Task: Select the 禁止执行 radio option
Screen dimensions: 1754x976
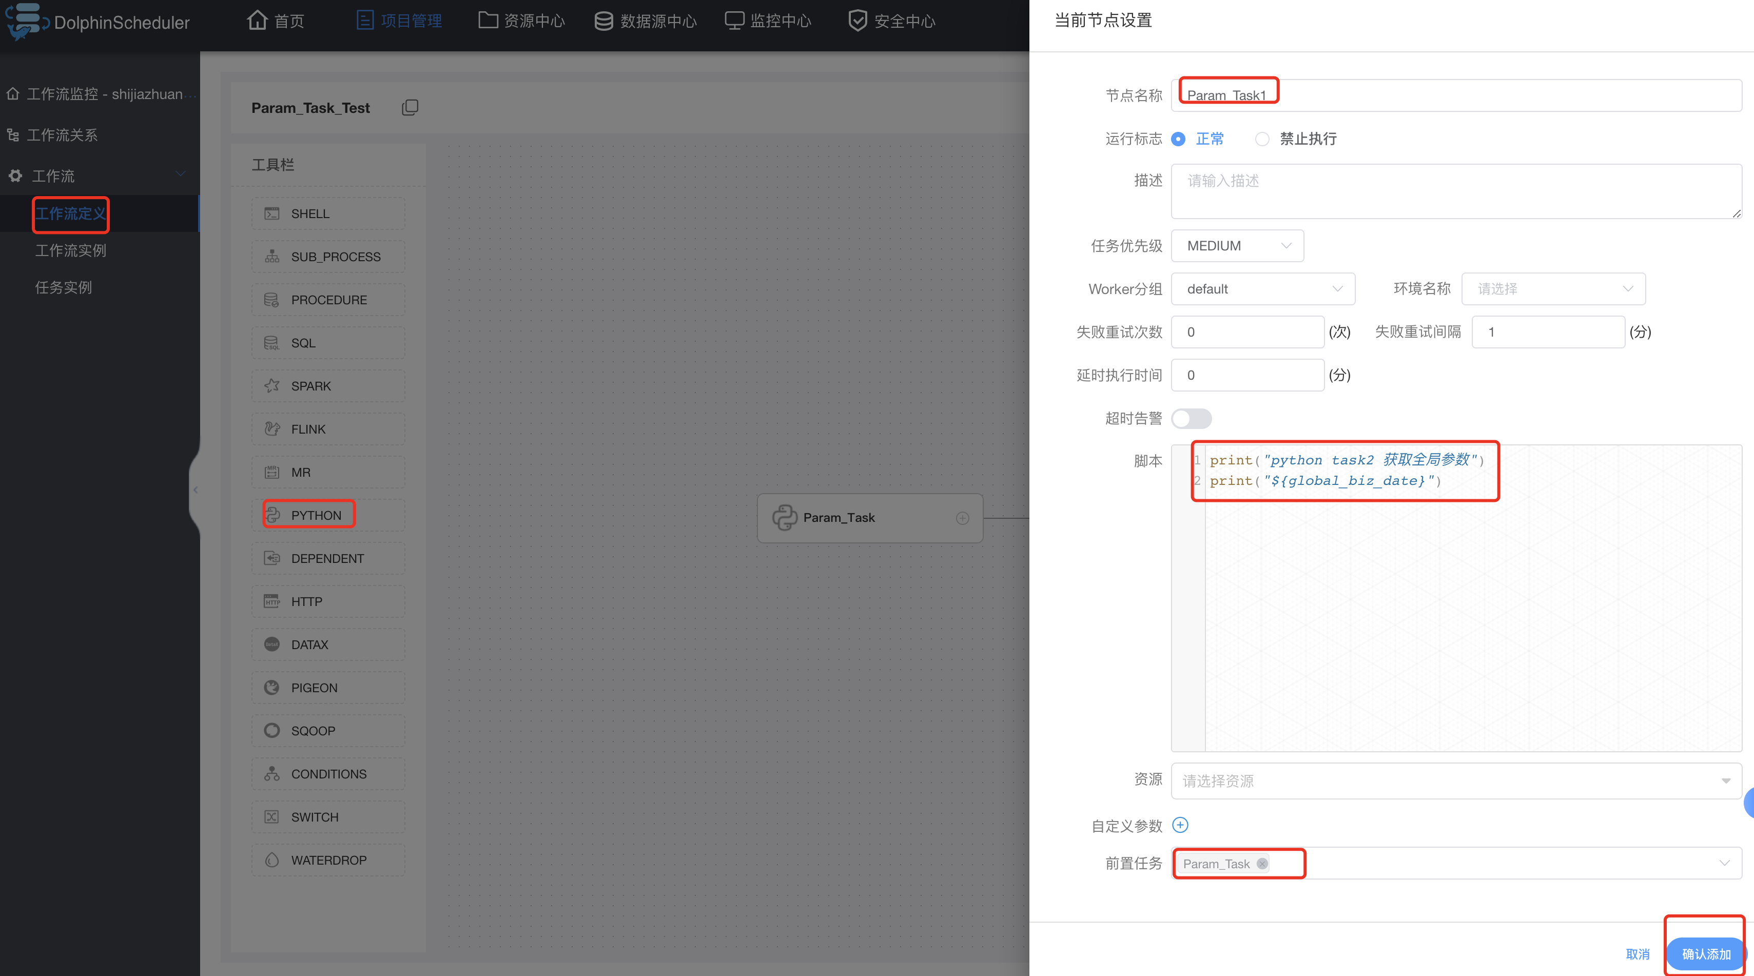Action: [1262, 139]
